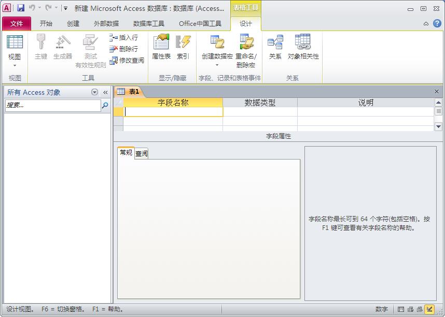
Task: Click the Redo icon in title bar
Action: [x=48, y=8]
